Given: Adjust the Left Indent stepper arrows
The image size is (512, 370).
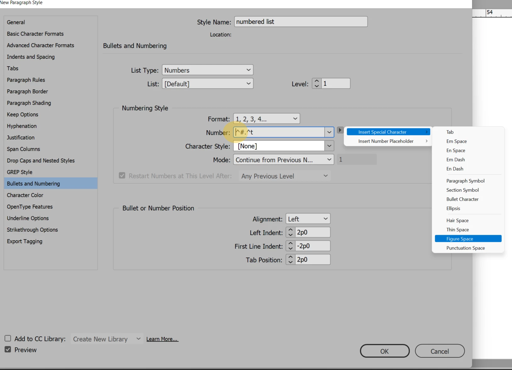Looking at the screenshot, I should pyautogui.click(x=291, y=232).
